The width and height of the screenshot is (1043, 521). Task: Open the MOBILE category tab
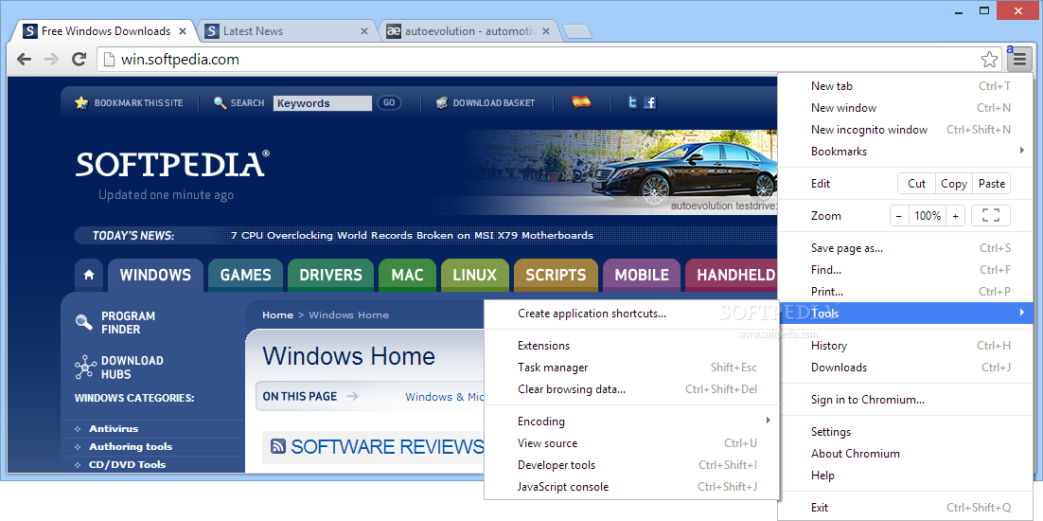pos(642,275)
